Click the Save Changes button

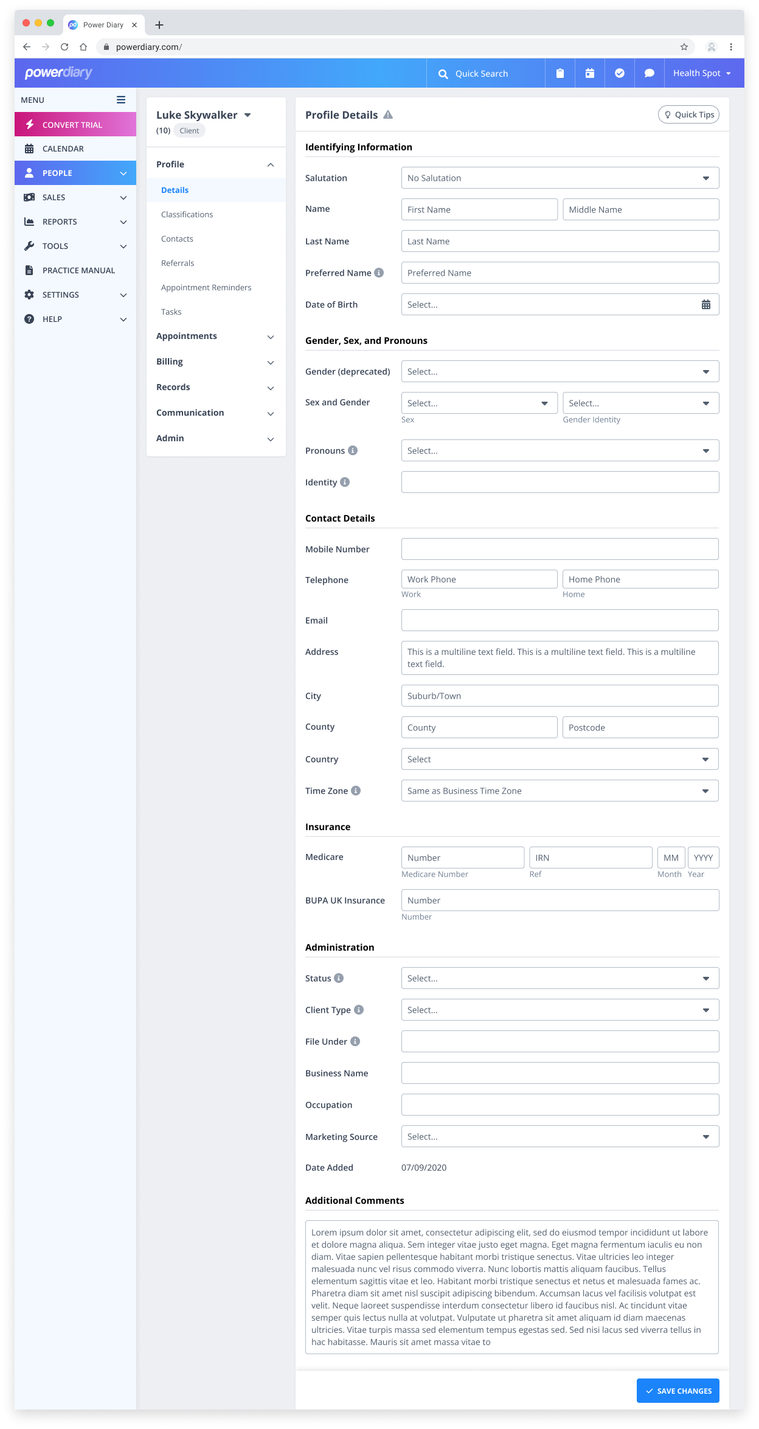pos(678,1391)
